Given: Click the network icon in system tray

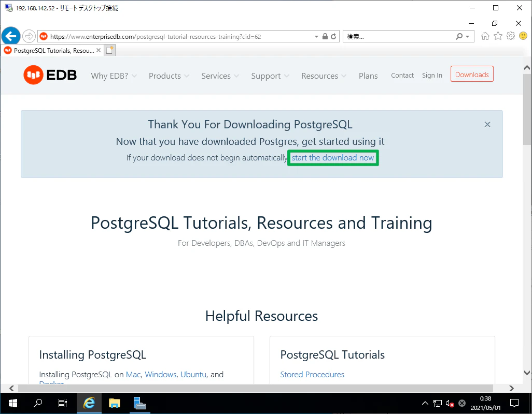Looking at the screenshot, I should [438, 403].
